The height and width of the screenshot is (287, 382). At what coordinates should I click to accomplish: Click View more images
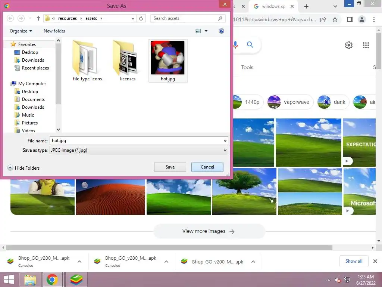click(209, 231)
